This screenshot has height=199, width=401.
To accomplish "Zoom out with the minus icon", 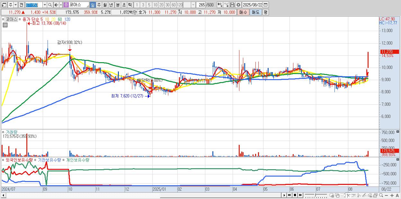I will (386, 195).
